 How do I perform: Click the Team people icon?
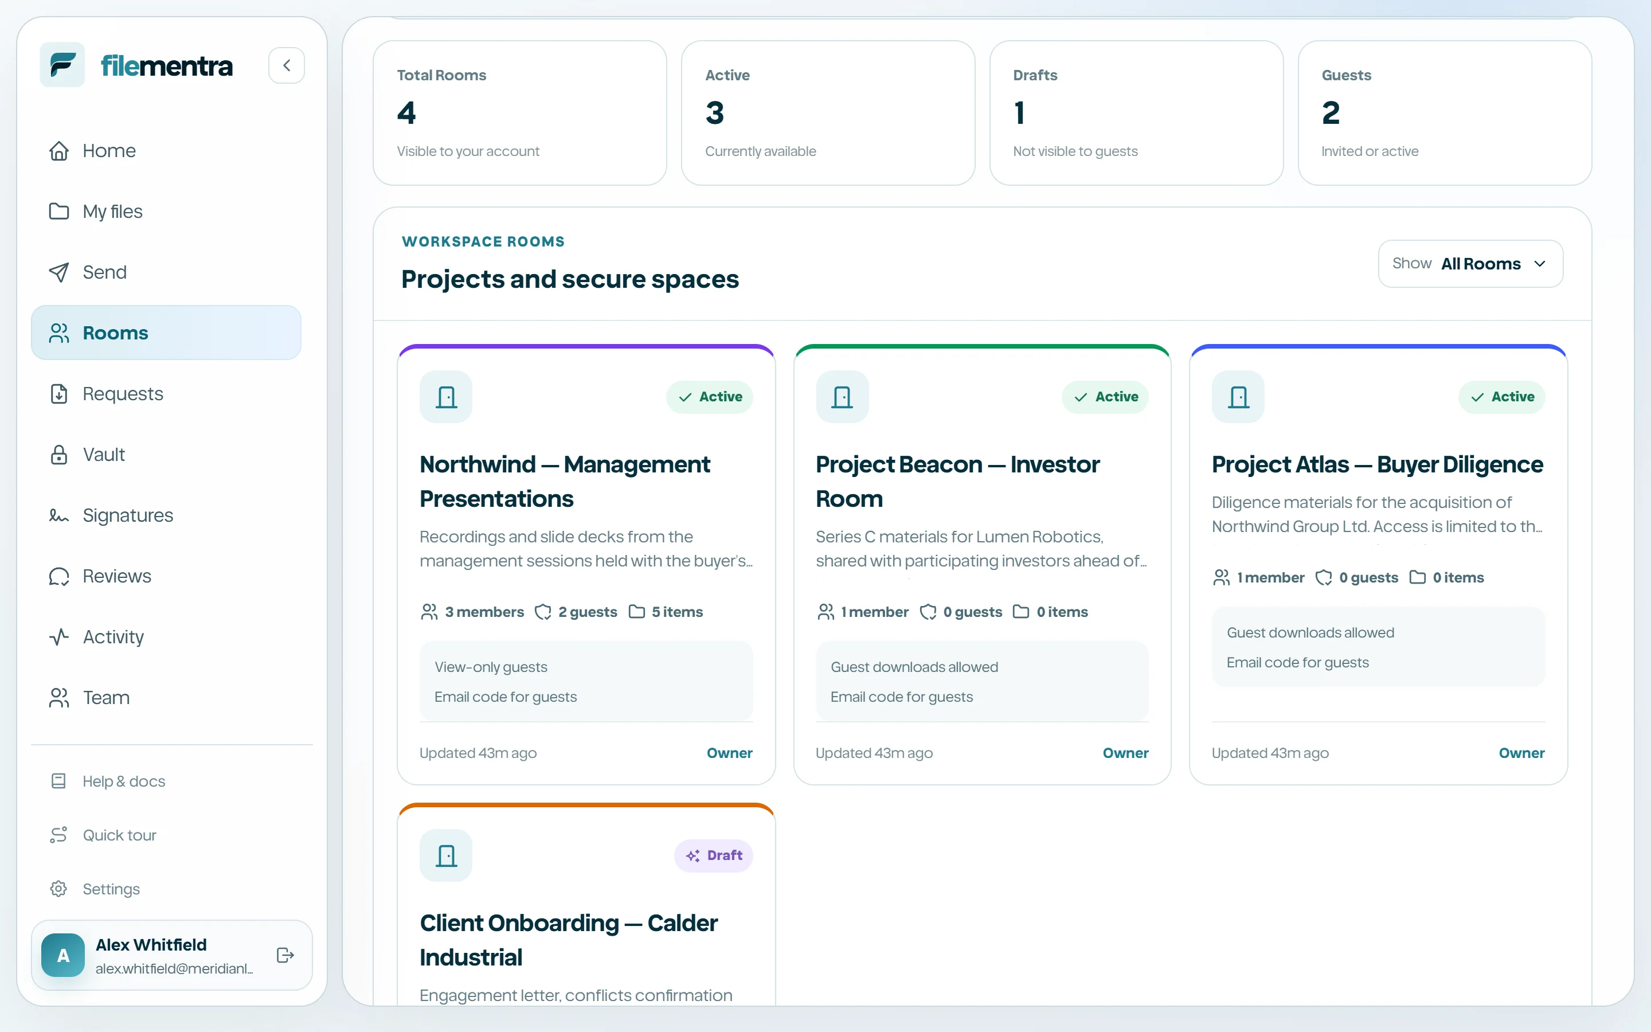pyautogui.click(x=60, y=698)
